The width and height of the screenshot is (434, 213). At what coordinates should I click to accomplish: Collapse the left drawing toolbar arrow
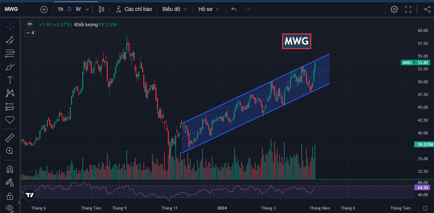pyautogui.click(x=19, y=203)
